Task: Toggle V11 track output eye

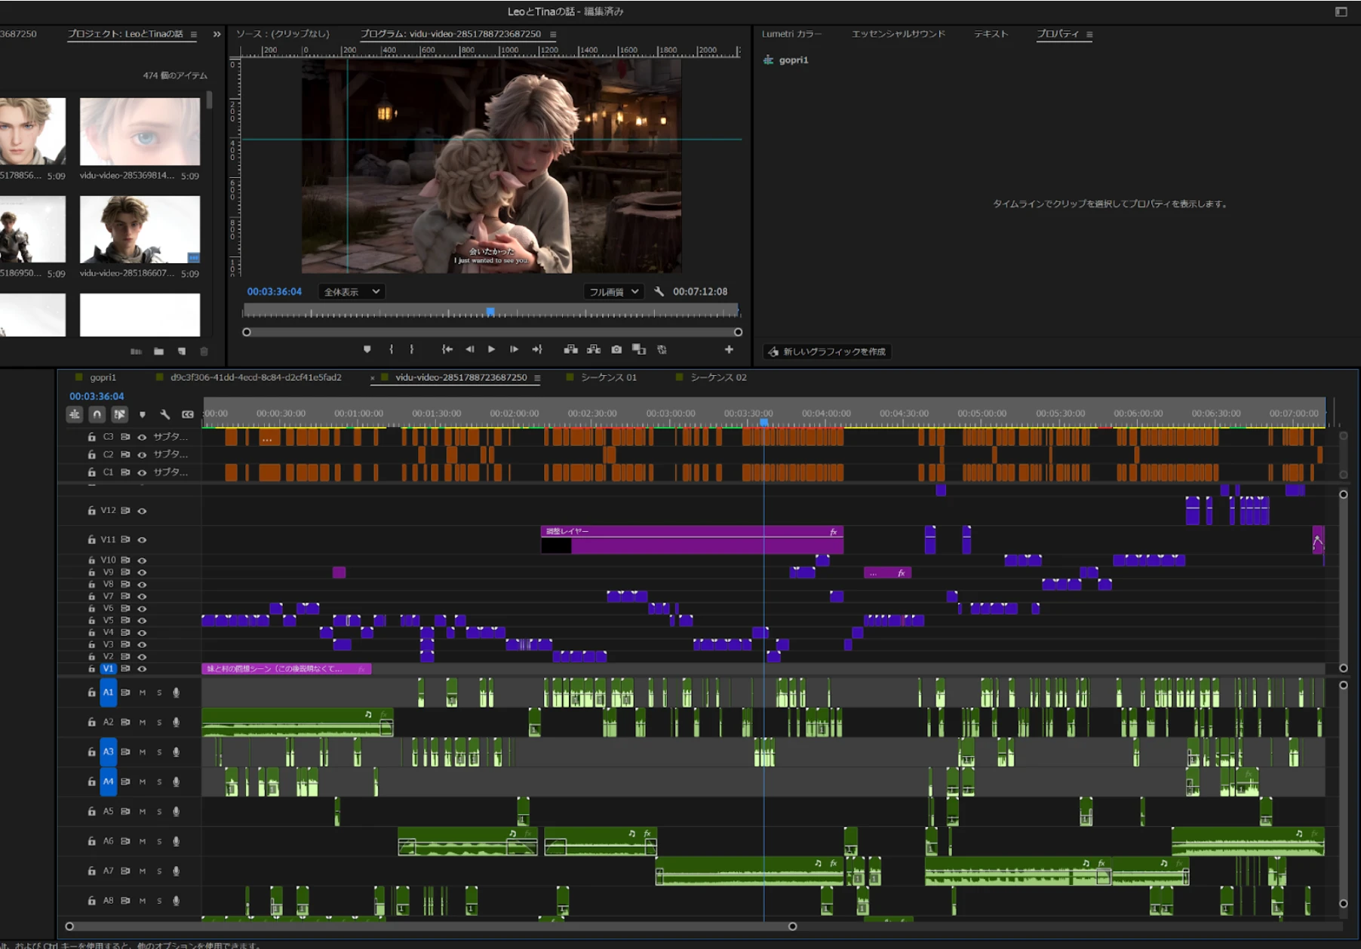Action: [x=142, y=539]
